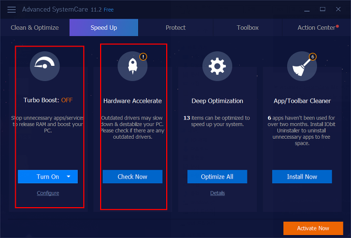The image size is (351, 238).
Task: Click the 6 count badge on broom icon
Action: coord(313,57)
